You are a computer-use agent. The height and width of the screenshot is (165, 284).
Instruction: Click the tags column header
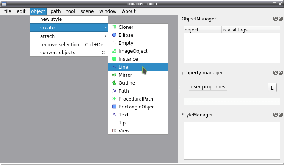point(258,30)
